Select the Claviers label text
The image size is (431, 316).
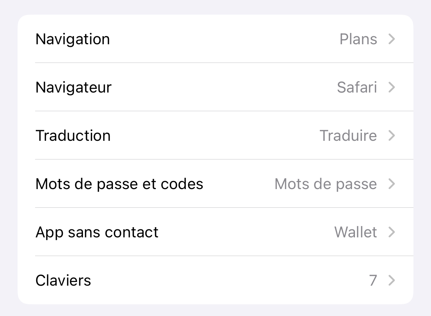tap(63, 280)
